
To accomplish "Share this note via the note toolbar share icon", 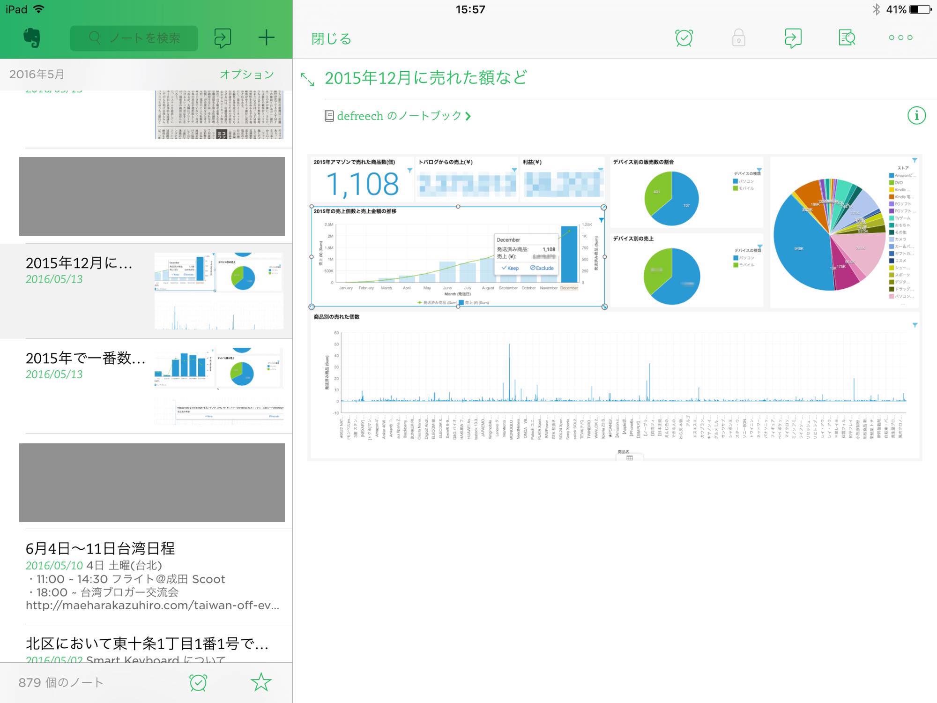I will pos(793,38).
